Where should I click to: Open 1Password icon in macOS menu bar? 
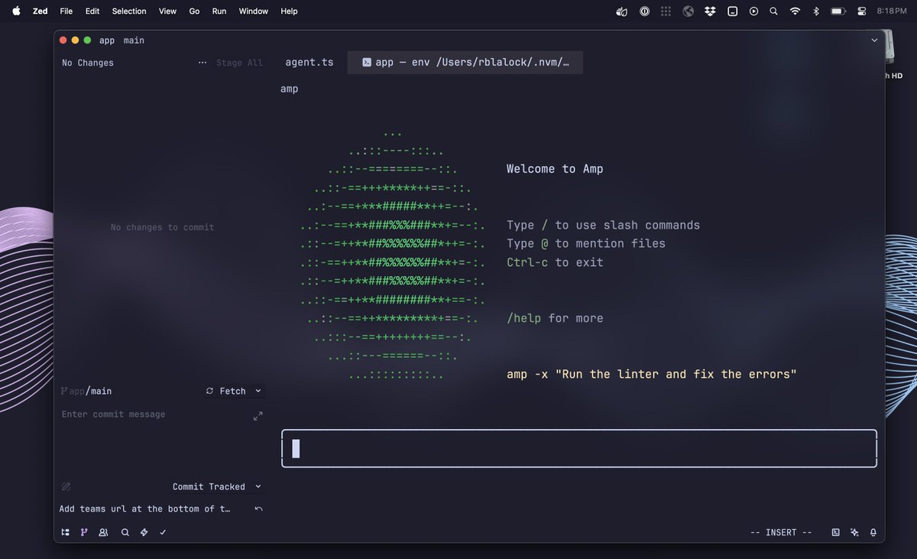click(644, 11)
